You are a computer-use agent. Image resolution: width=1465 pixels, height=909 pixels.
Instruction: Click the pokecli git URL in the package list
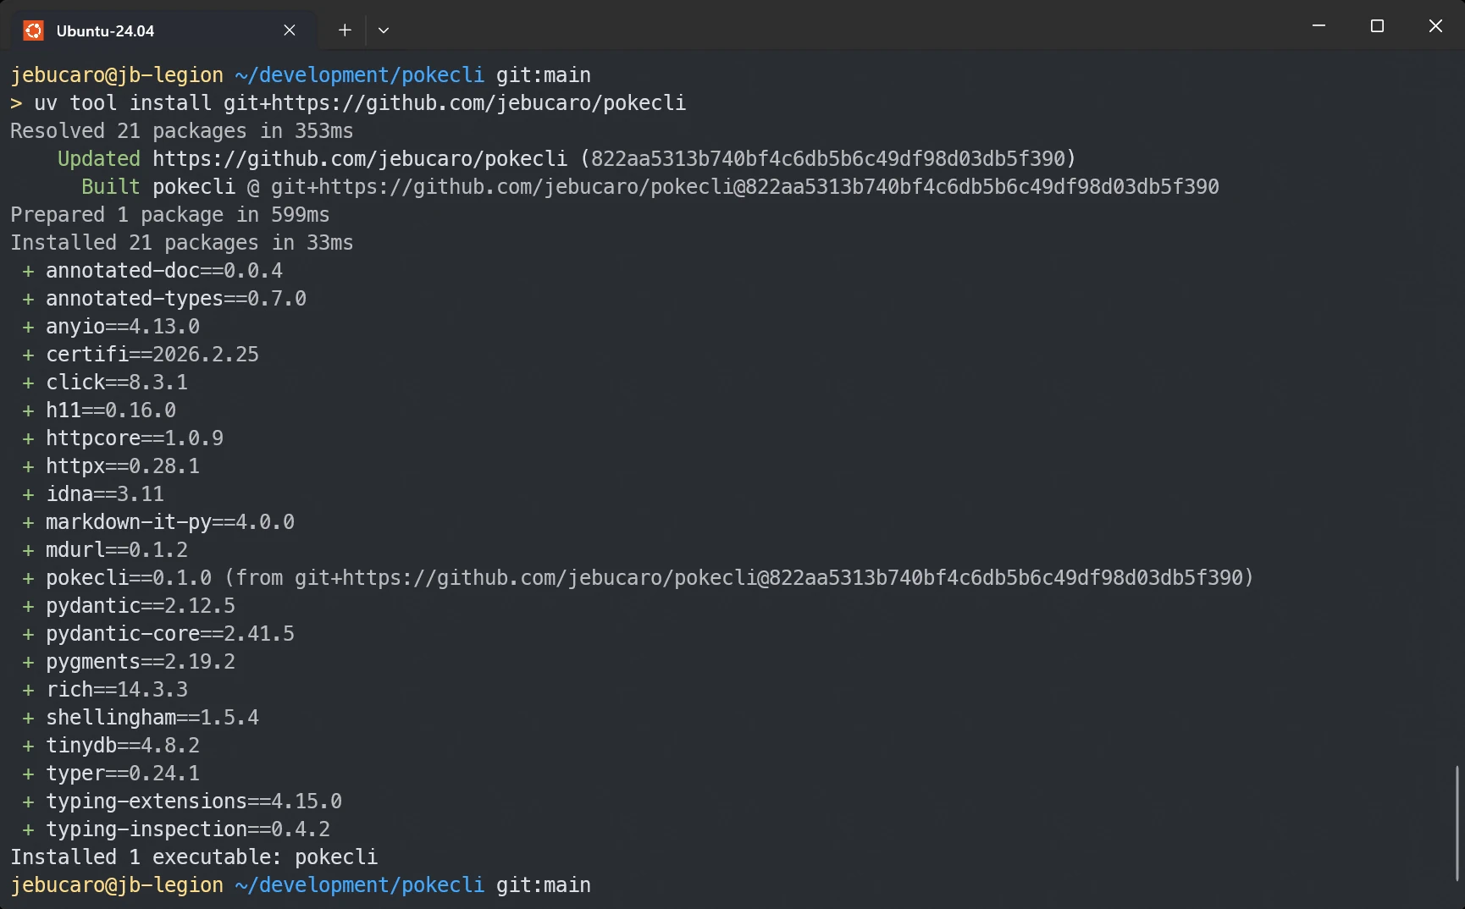point(771,578)
